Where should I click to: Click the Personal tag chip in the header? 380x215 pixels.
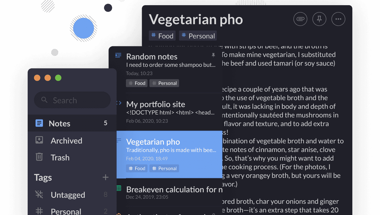pyautogui.click(x=198, y=35)
